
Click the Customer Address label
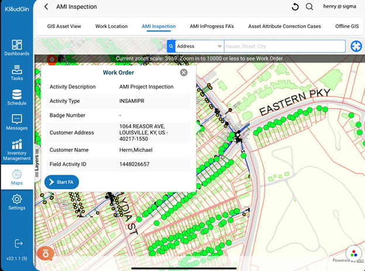pos(72,133)
